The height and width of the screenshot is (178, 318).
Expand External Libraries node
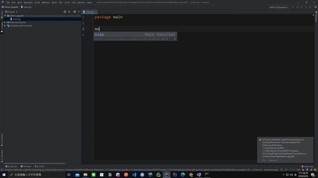(5, 22)
